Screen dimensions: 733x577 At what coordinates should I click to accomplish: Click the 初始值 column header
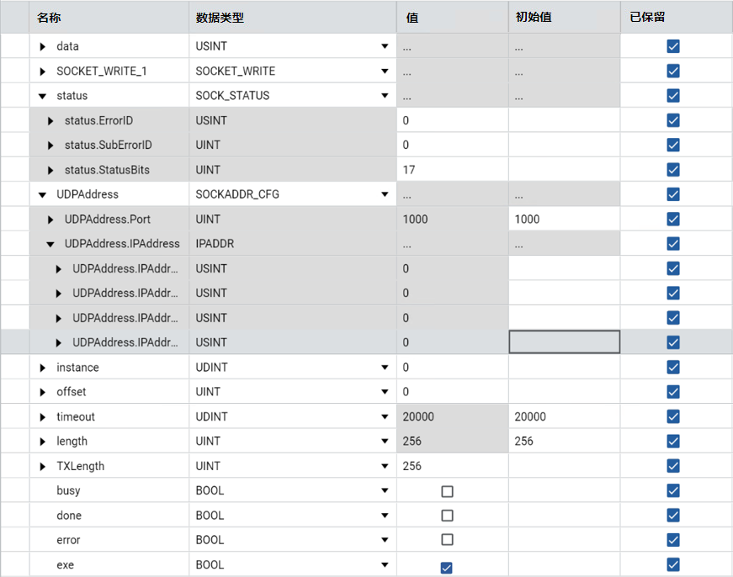point(530,16)
